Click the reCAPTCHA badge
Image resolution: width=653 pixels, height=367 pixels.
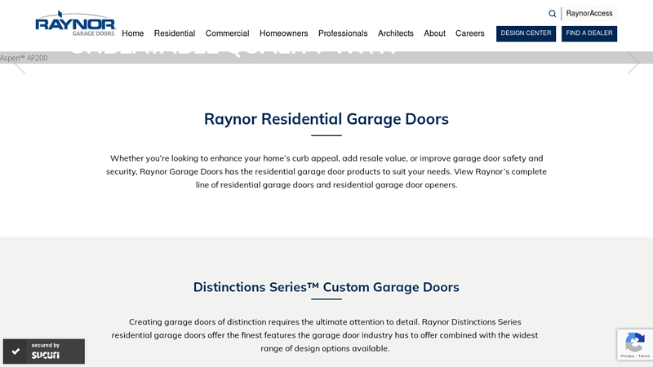coord(635,344)
